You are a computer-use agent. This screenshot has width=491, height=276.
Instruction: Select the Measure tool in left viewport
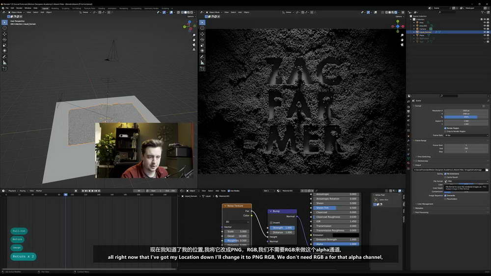pos(4,63)
